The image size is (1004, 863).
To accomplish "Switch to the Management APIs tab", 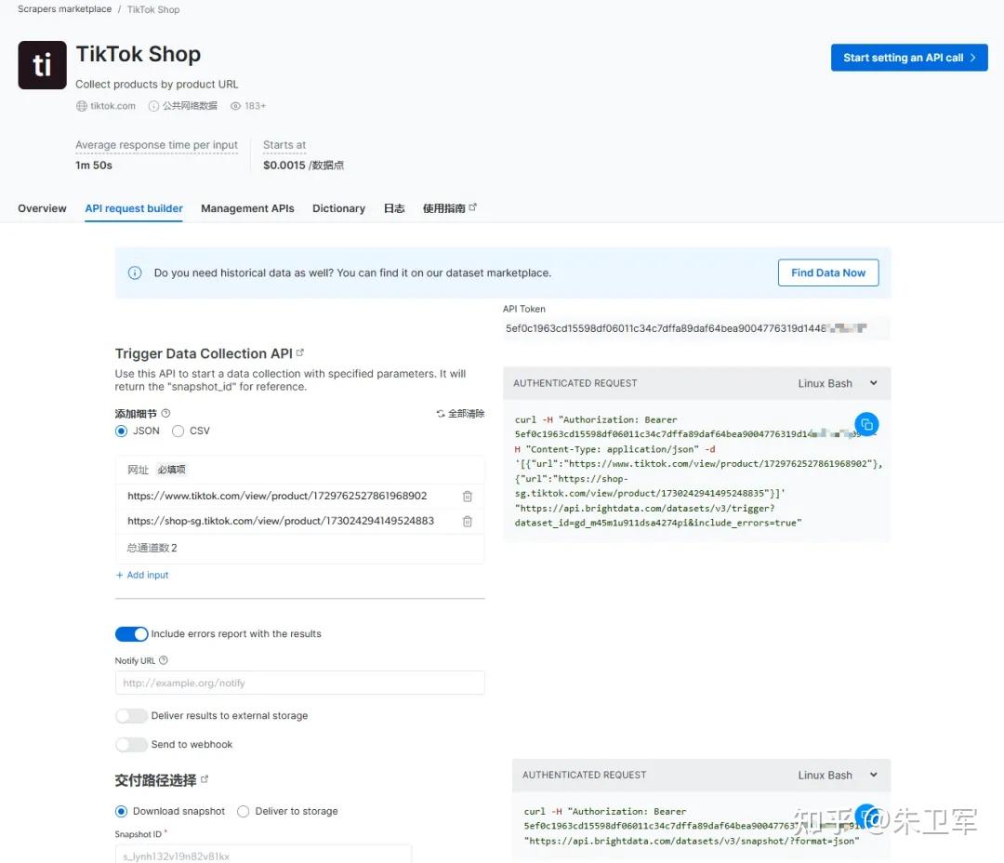I will 247,208.
